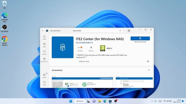
Task: Open Movies & TV in the Store sidebar
Action: click(x=44, y=60)
